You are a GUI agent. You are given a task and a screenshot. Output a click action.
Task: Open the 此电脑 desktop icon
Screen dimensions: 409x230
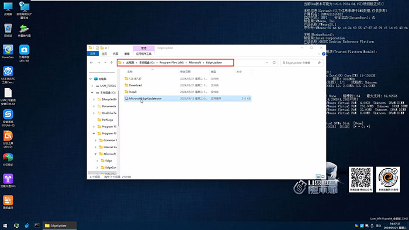click(8, 9)
